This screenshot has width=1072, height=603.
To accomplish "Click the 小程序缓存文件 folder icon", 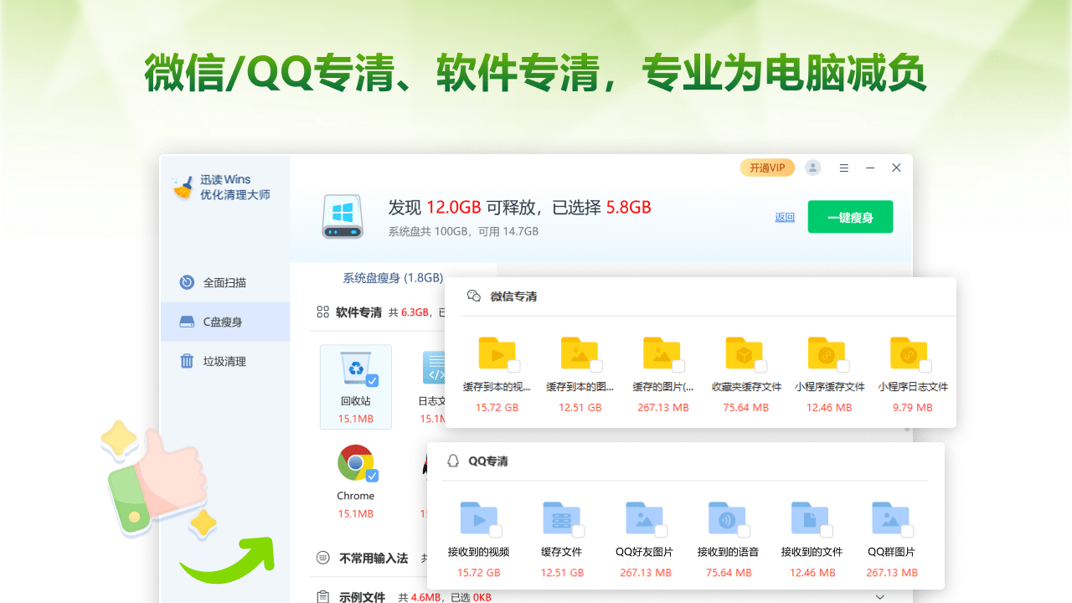I will (x=825, y=353).
